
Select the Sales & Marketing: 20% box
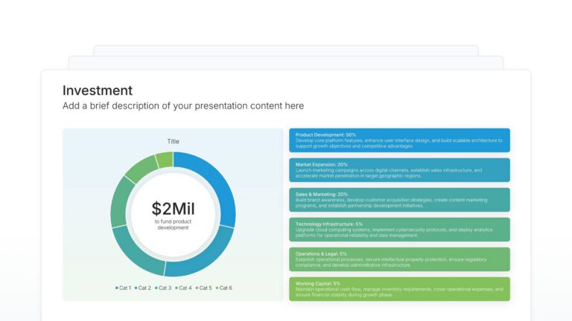[399, 200]
